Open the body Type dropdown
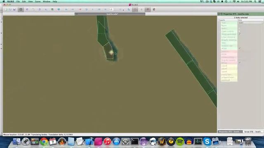The width and height of the screenshot is (264, 148). (250, 23)
